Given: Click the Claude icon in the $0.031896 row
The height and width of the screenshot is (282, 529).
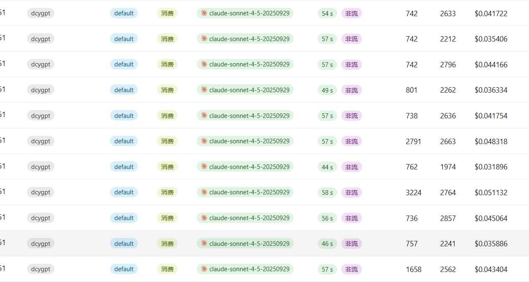Looking at the screenshot, I should [x=204, y=167].
